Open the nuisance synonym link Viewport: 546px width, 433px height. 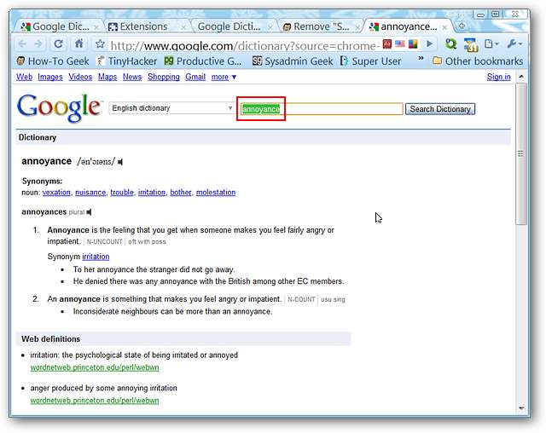point(90,193)
